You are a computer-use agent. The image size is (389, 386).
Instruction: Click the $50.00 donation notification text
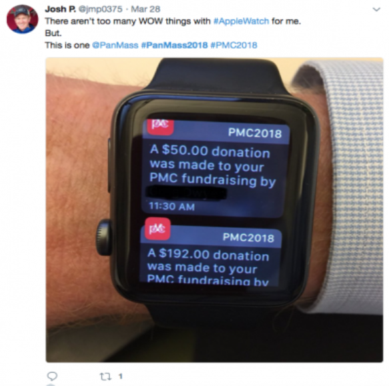tap(212, 166)
